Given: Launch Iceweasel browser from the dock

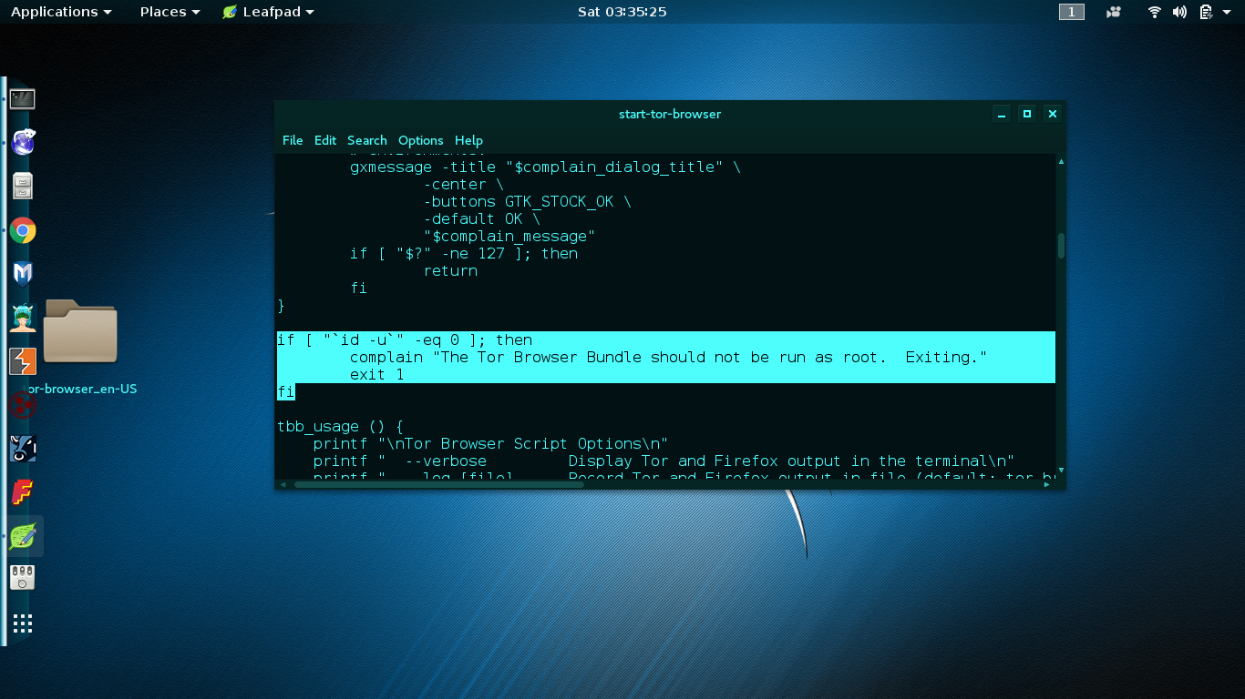Looking at the screenshot, I should 23,142.
